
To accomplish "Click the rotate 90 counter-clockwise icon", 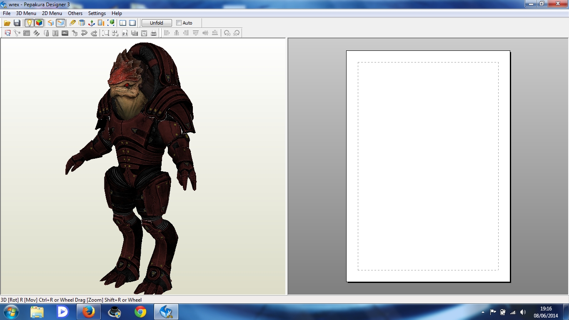I will (x=227, y=33).
